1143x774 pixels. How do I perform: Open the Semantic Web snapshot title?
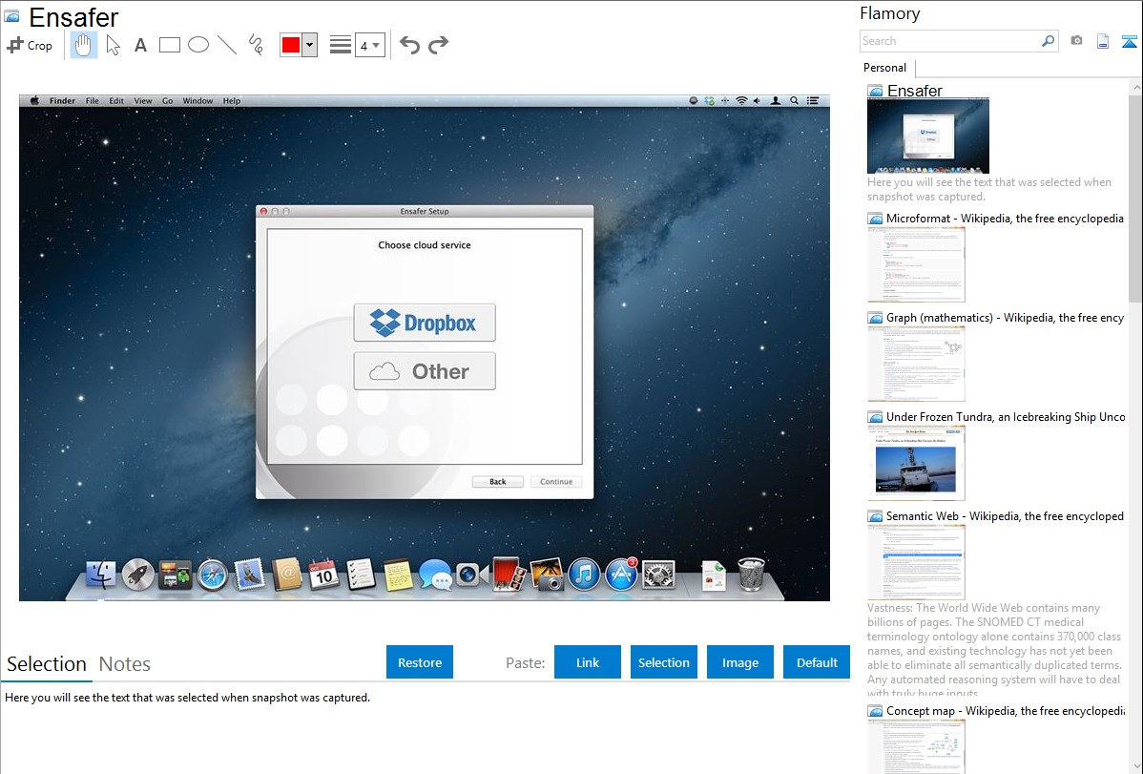click(x=1005, y=515)
